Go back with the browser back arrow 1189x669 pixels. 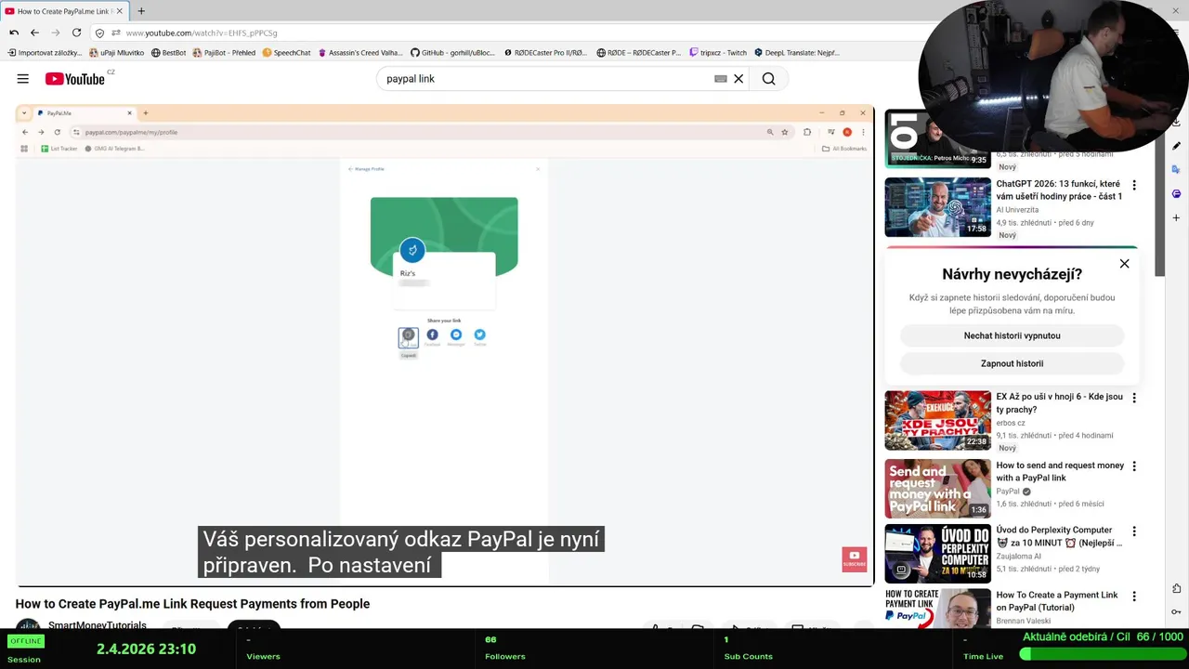(x=34, y=33)
